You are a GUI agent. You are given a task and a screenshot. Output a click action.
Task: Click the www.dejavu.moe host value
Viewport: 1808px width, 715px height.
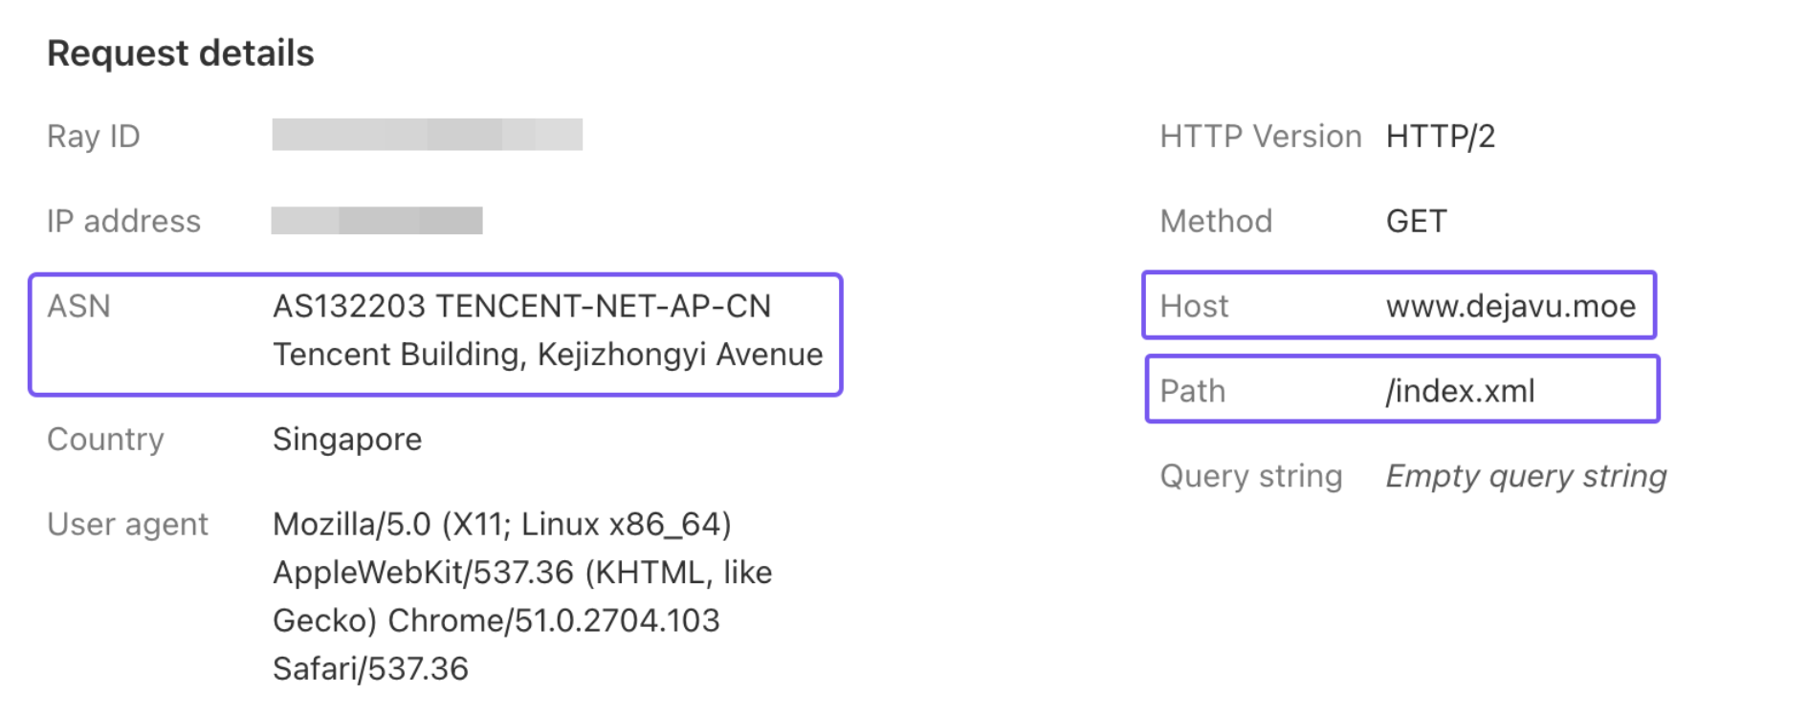1510,306
